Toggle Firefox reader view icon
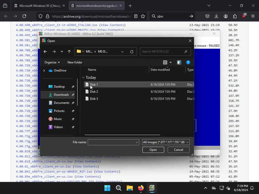Viewport: 259px width, 194px height. point(136,16)
